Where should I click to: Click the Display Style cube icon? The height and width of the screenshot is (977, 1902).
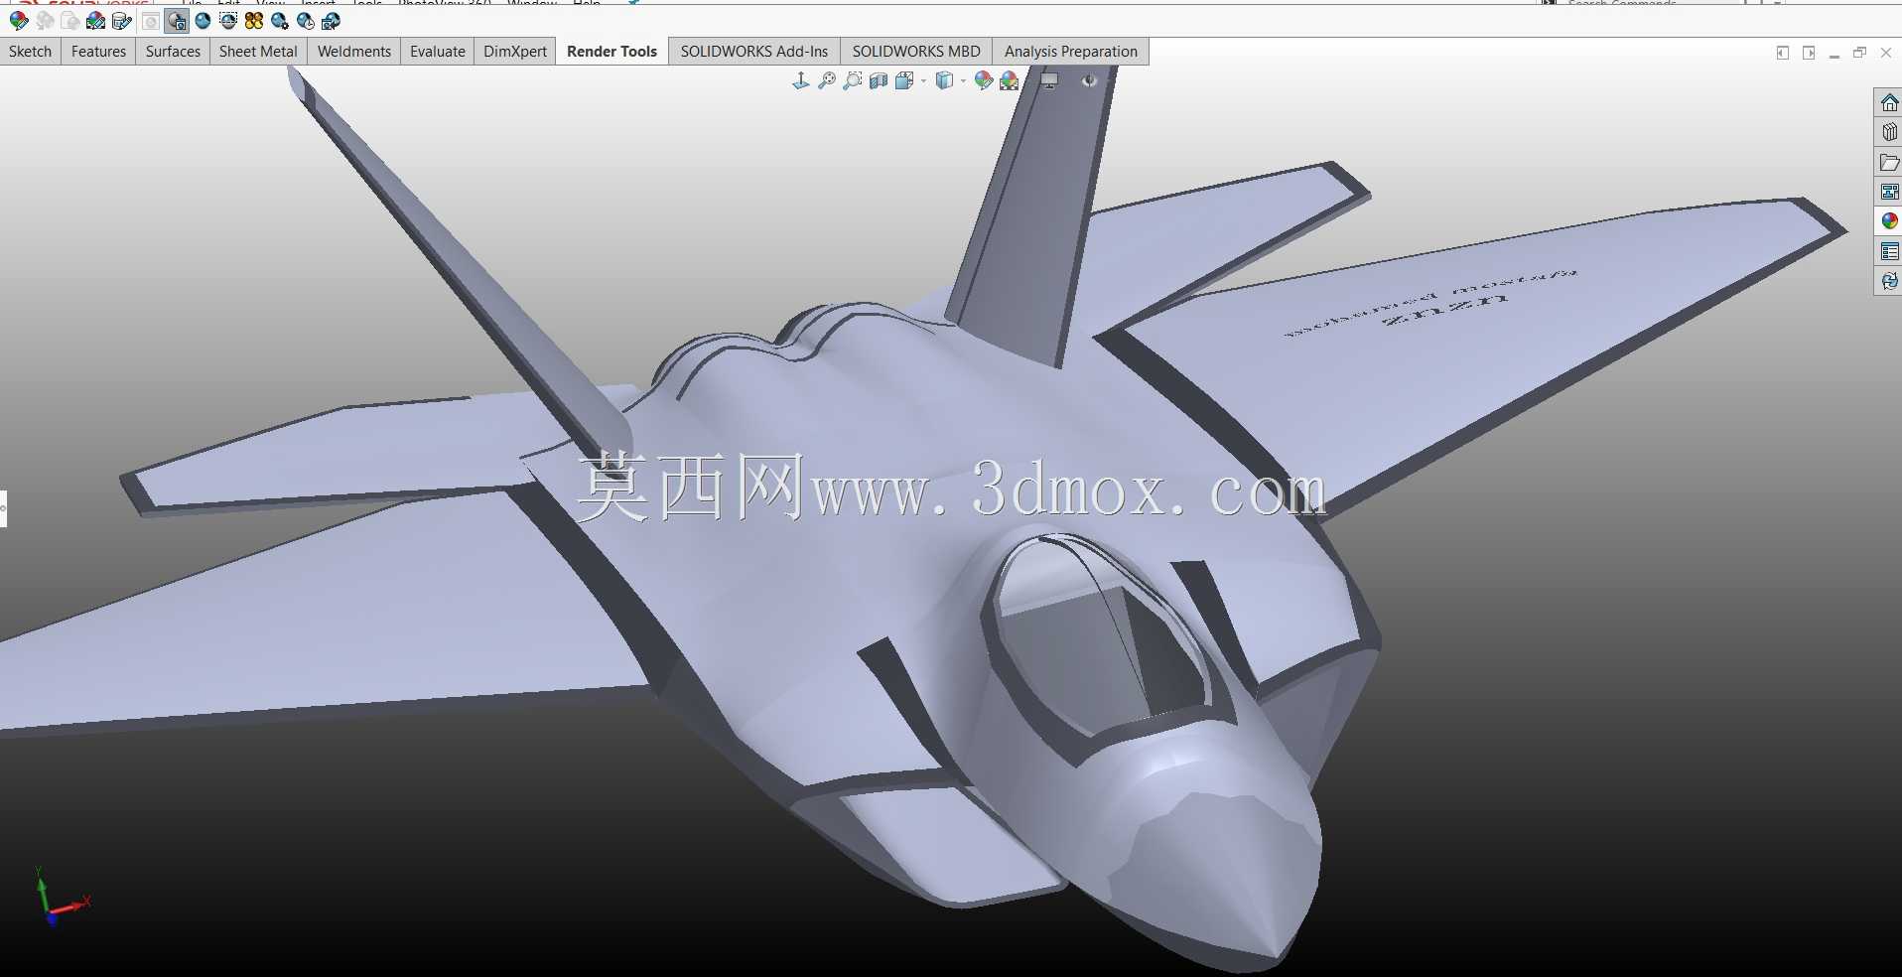pos(944,81)
